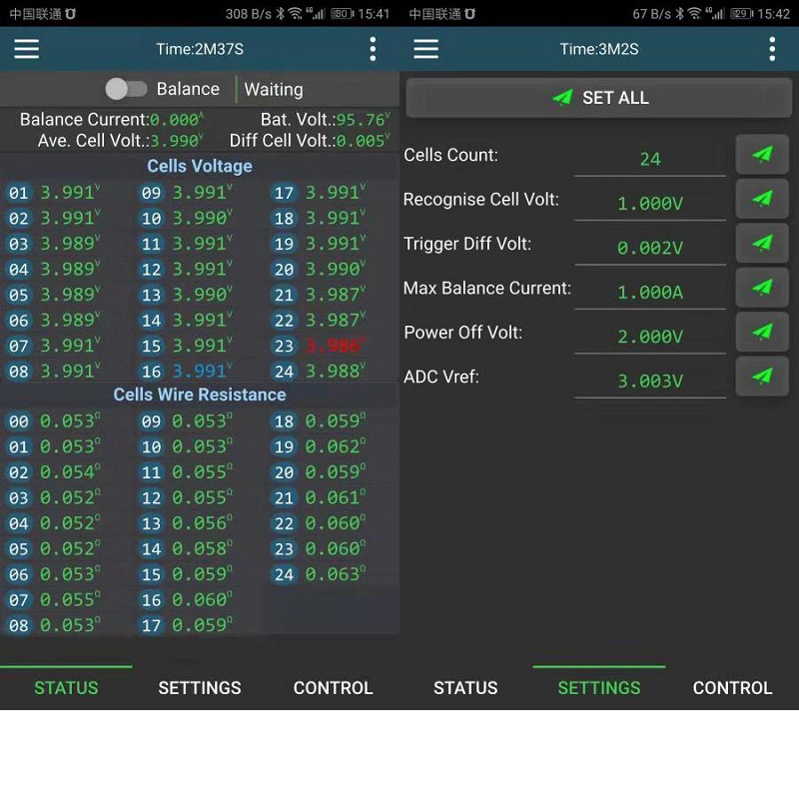Tap the SET ALL button
This screenshot has width=799, height=799.
coord(598,97)
